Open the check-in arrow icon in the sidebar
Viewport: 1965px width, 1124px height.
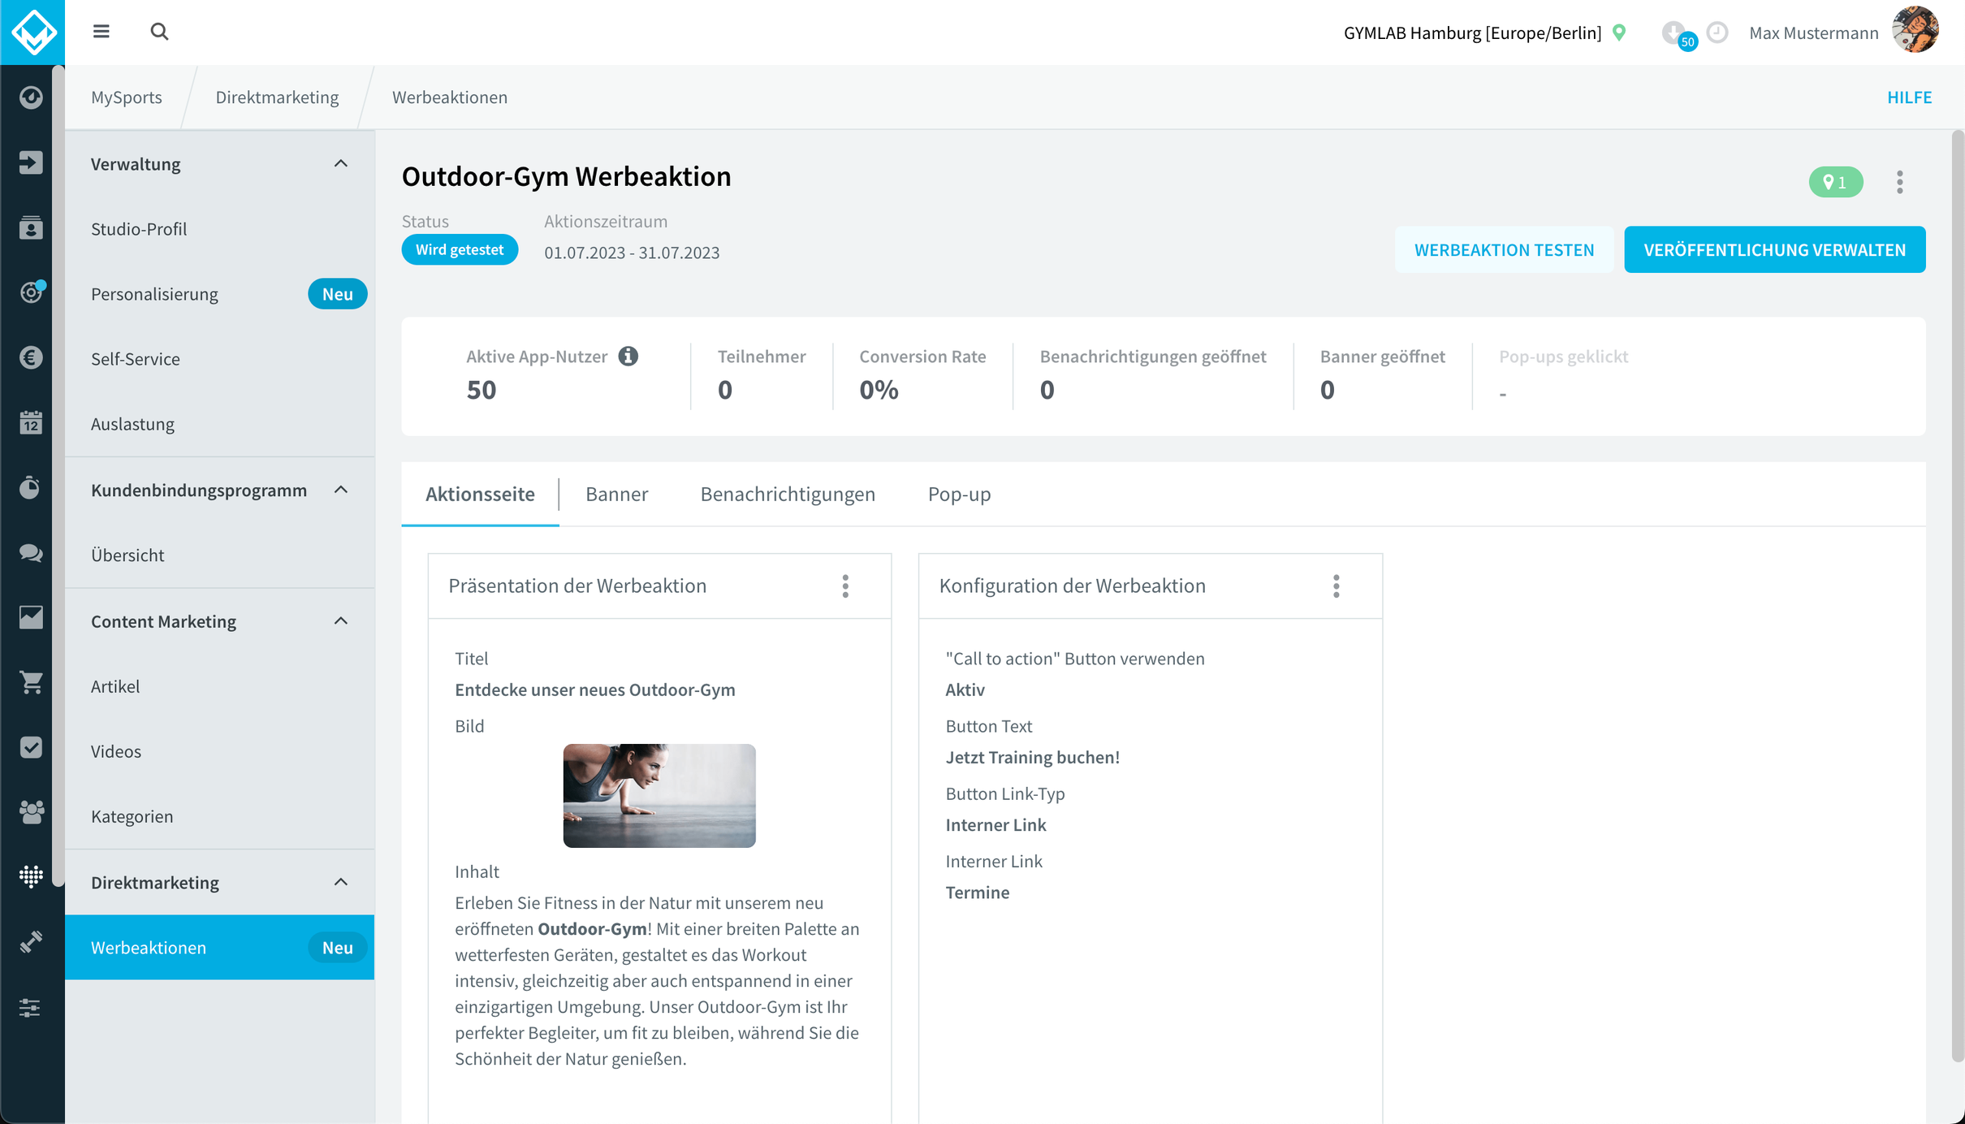click(x=31, y=162)
